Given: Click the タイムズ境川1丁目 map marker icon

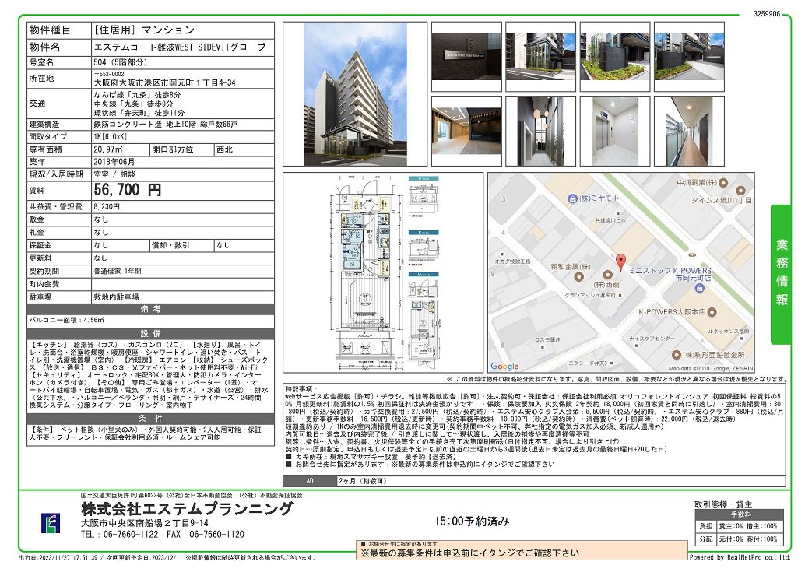Looking at the screenshot, I should pyautogui.click(x=740, y=191).
